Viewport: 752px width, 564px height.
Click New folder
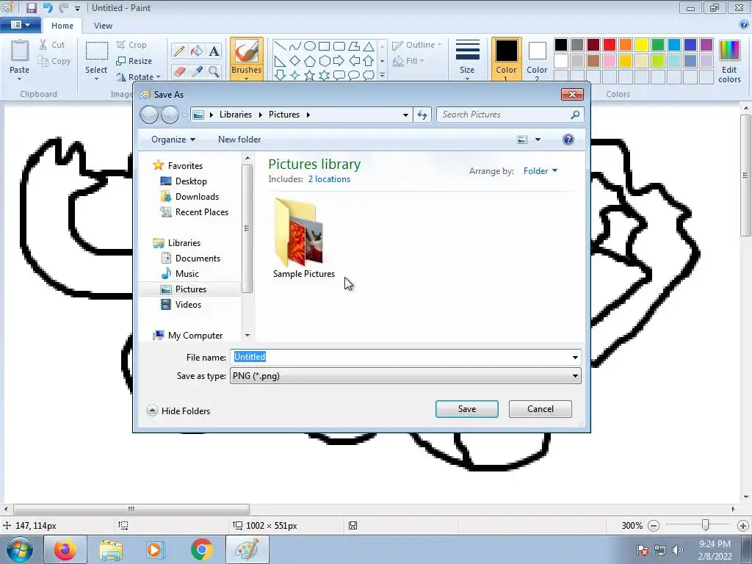tap(239, 140)
